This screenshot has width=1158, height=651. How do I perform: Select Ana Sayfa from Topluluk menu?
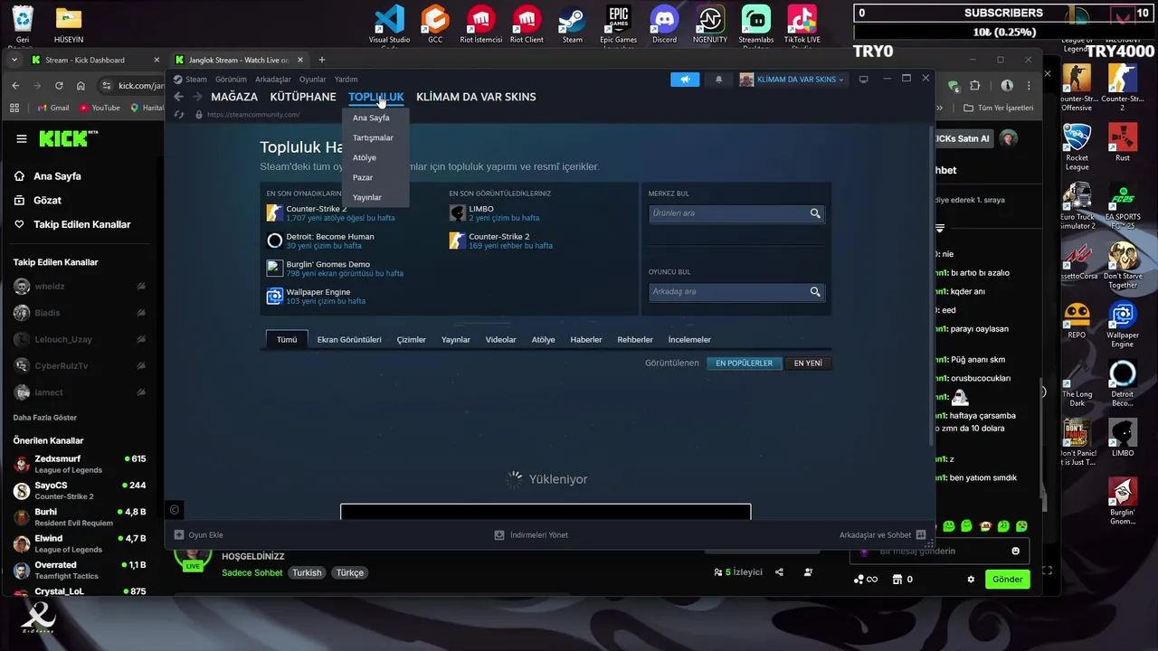point(371,118)
